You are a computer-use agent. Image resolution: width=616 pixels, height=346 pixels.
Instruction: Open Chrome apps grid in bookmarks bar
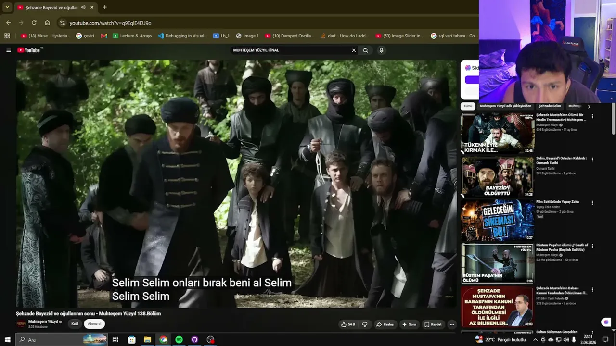click(x=7, y=36)
